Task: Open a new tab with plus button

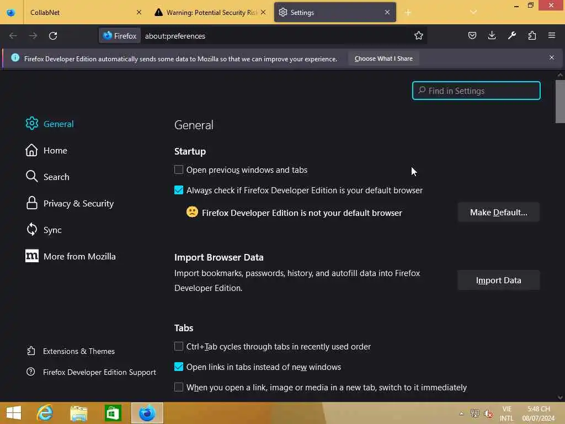Action: click(x=408, y=13)
